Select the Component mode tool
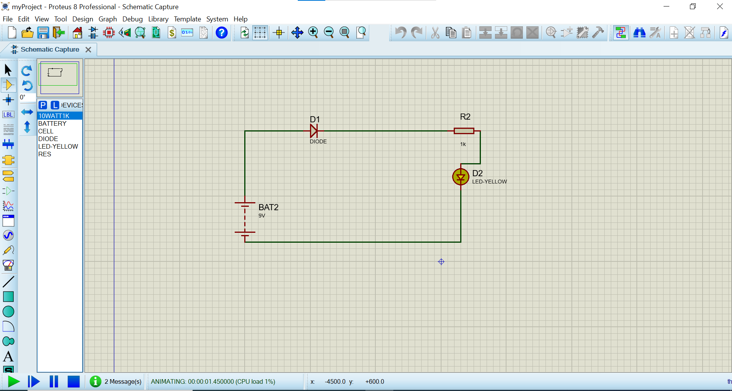This screenshot has width=732, height=391. pos(8,85)
